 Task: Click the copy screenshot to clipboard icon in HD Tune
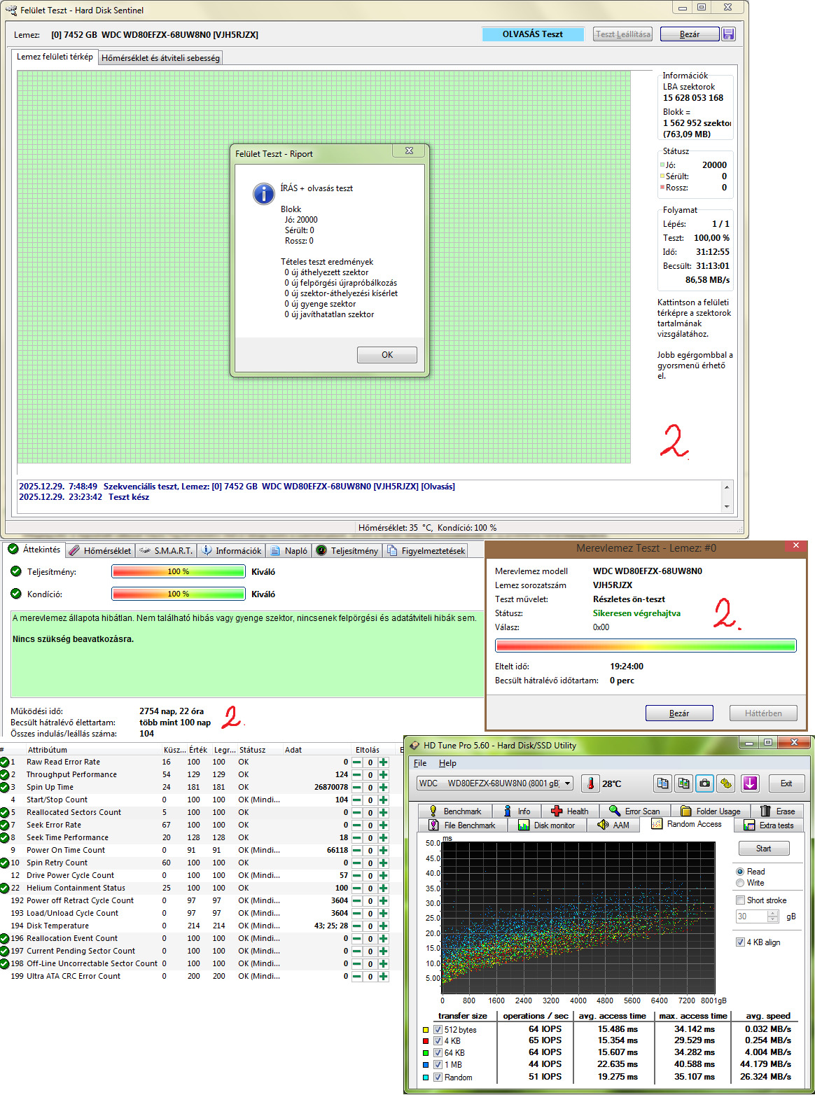pyautogui.click(x=684, y=783)
